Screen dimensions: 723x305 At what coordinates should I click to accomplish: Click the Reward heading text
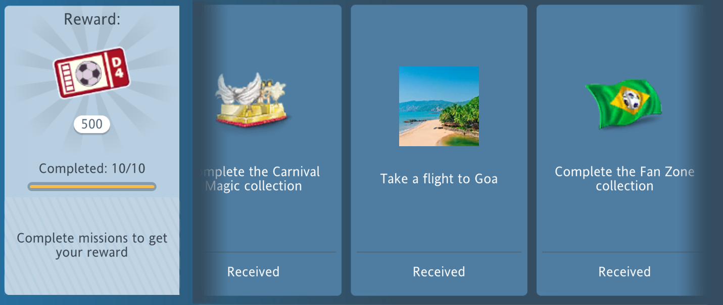[x=92, y=19]
